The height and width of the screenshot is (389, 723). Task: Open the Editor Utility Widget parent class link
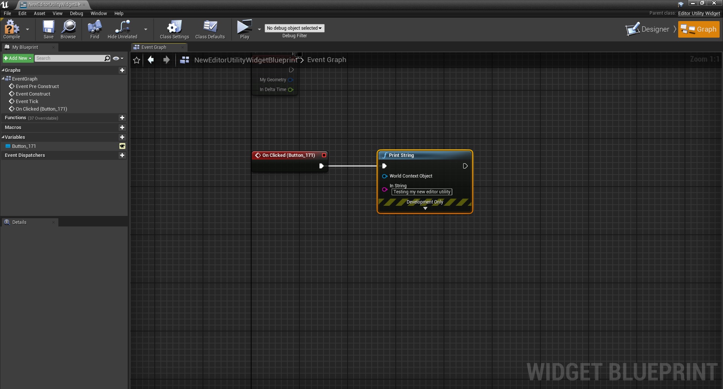point(699,13)
